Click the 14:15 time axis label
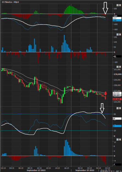This screenshot has height=172, width=122. point(57,168)
